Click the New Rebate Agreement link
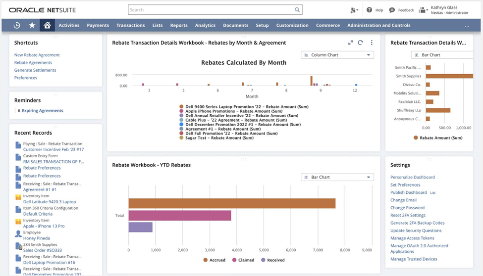Image resolution: width=483 pixels, height=276 pixels. [37, 55]
